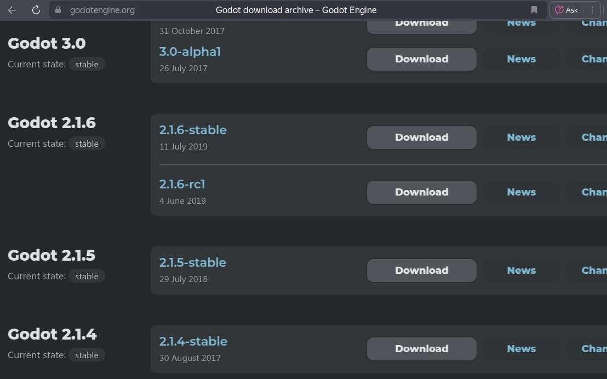Download the 2.1.6-stable release
This screenshot has height=379, width=607.
pyautogui.click(x=421, y=137)
